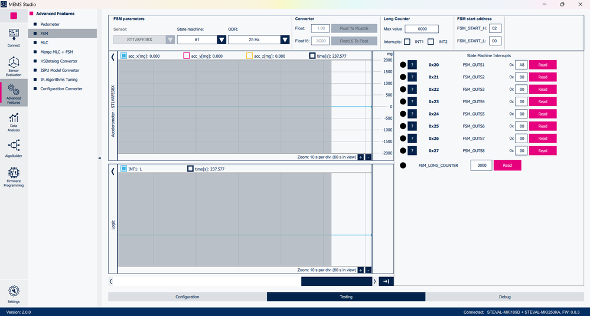The height and width of the screenshot is (316, 590).
Task: Open ODR 25 Hz dropdown
Action: point(259,39)
